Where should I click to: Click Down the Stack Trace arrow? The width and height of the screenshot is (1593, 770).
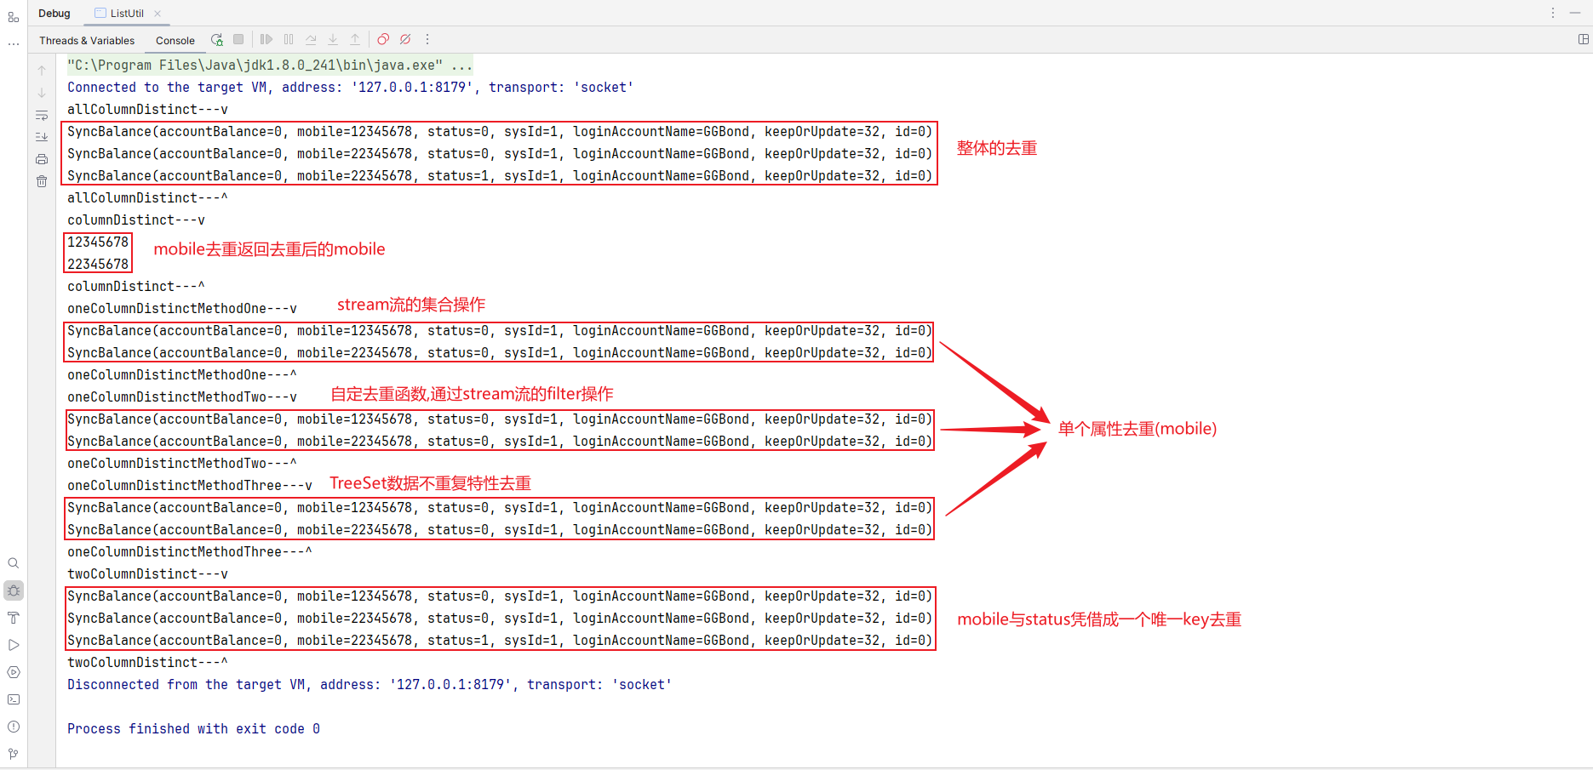pyautogui.click(x=42, y=93)
